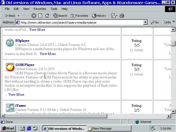Go back with the Back toolbar button
The height and width of the screenshot is (132, 176).
(10, 16)
